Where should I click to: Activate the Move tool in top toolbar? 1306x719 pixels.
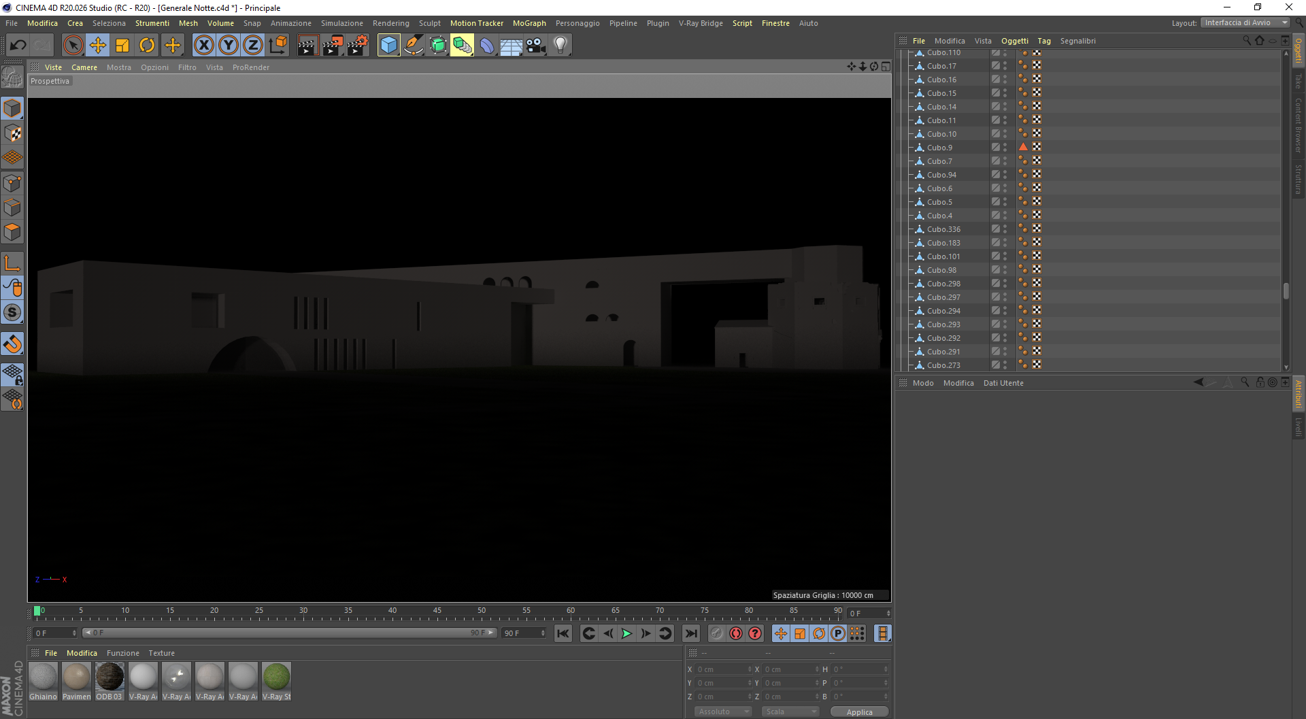[98, 46]
